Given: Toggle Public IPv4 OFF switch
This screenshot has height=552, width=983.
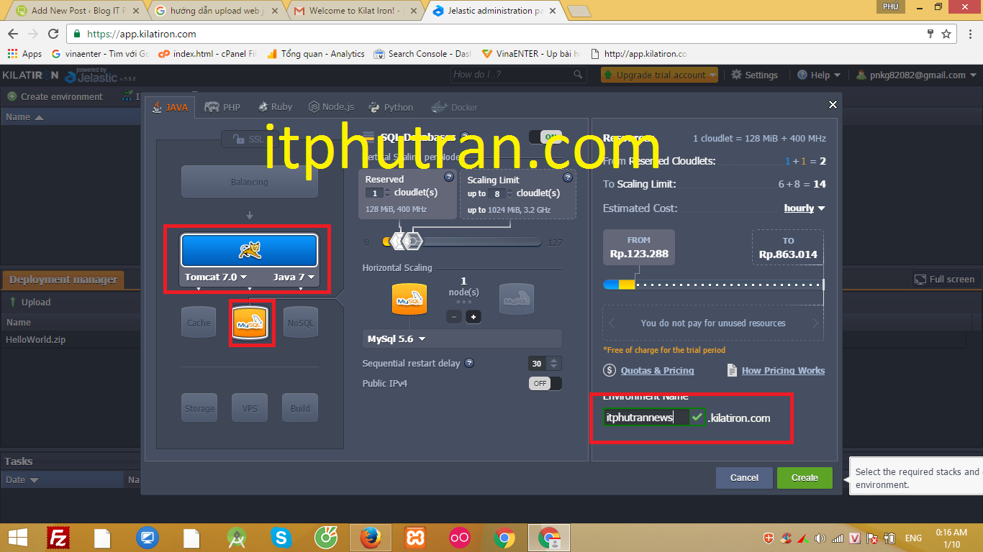Looking at the screenshot, I should pyautogui.click(x=545, y=383).
